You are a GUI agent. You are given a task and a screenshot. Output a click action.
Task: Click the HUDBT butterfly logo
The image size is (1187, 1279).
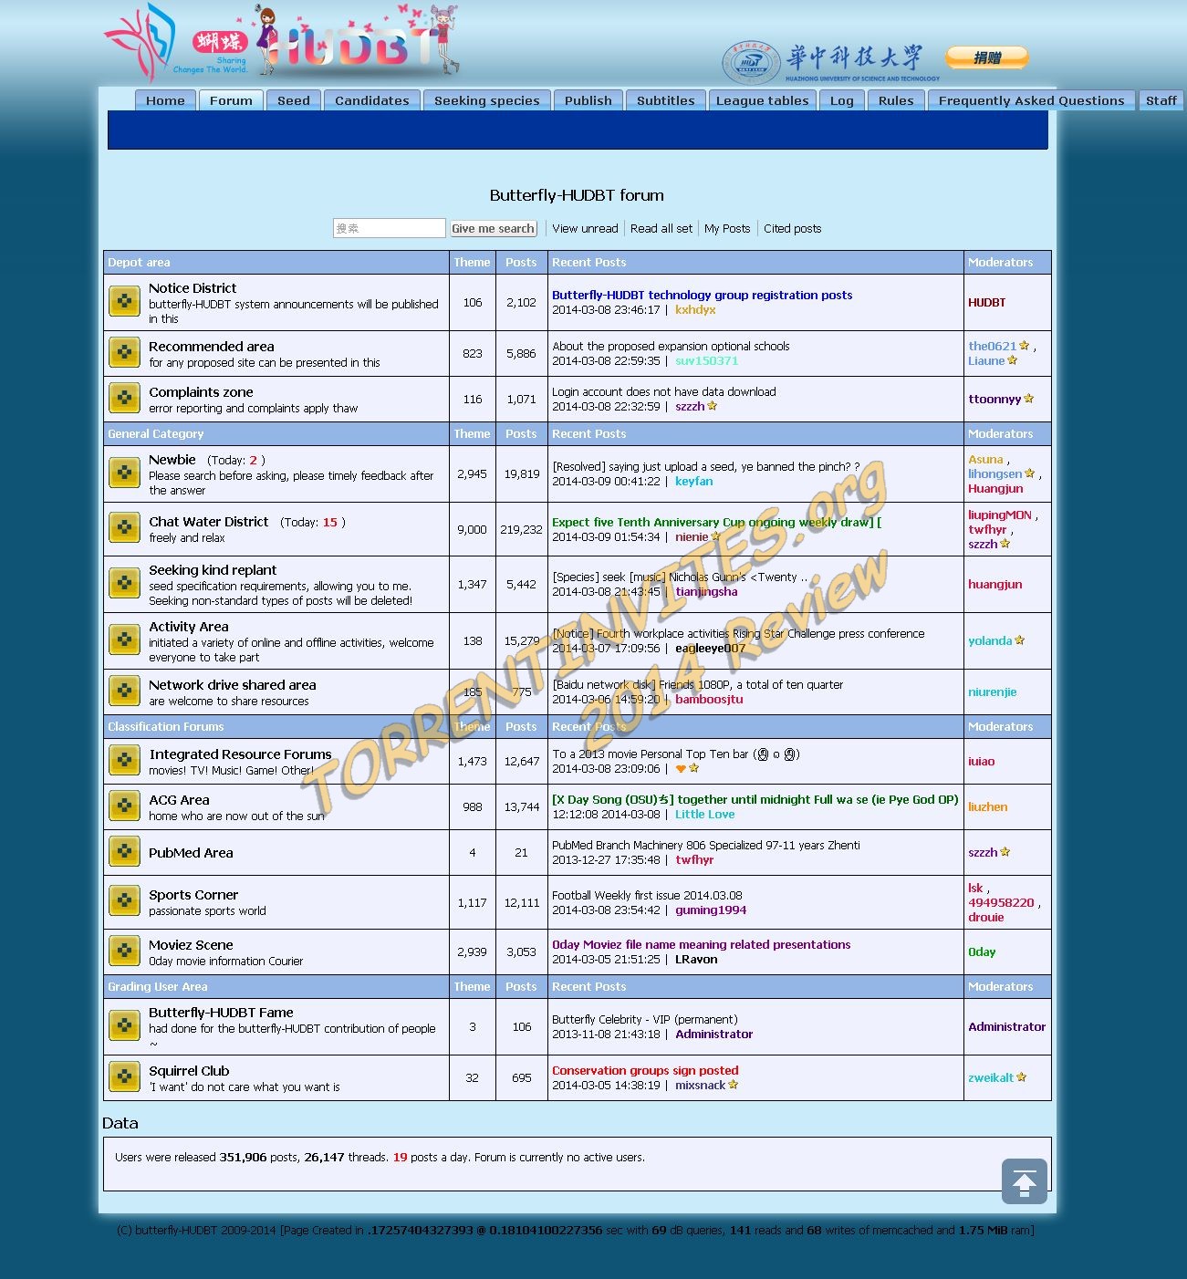click(x=283, y=44)
